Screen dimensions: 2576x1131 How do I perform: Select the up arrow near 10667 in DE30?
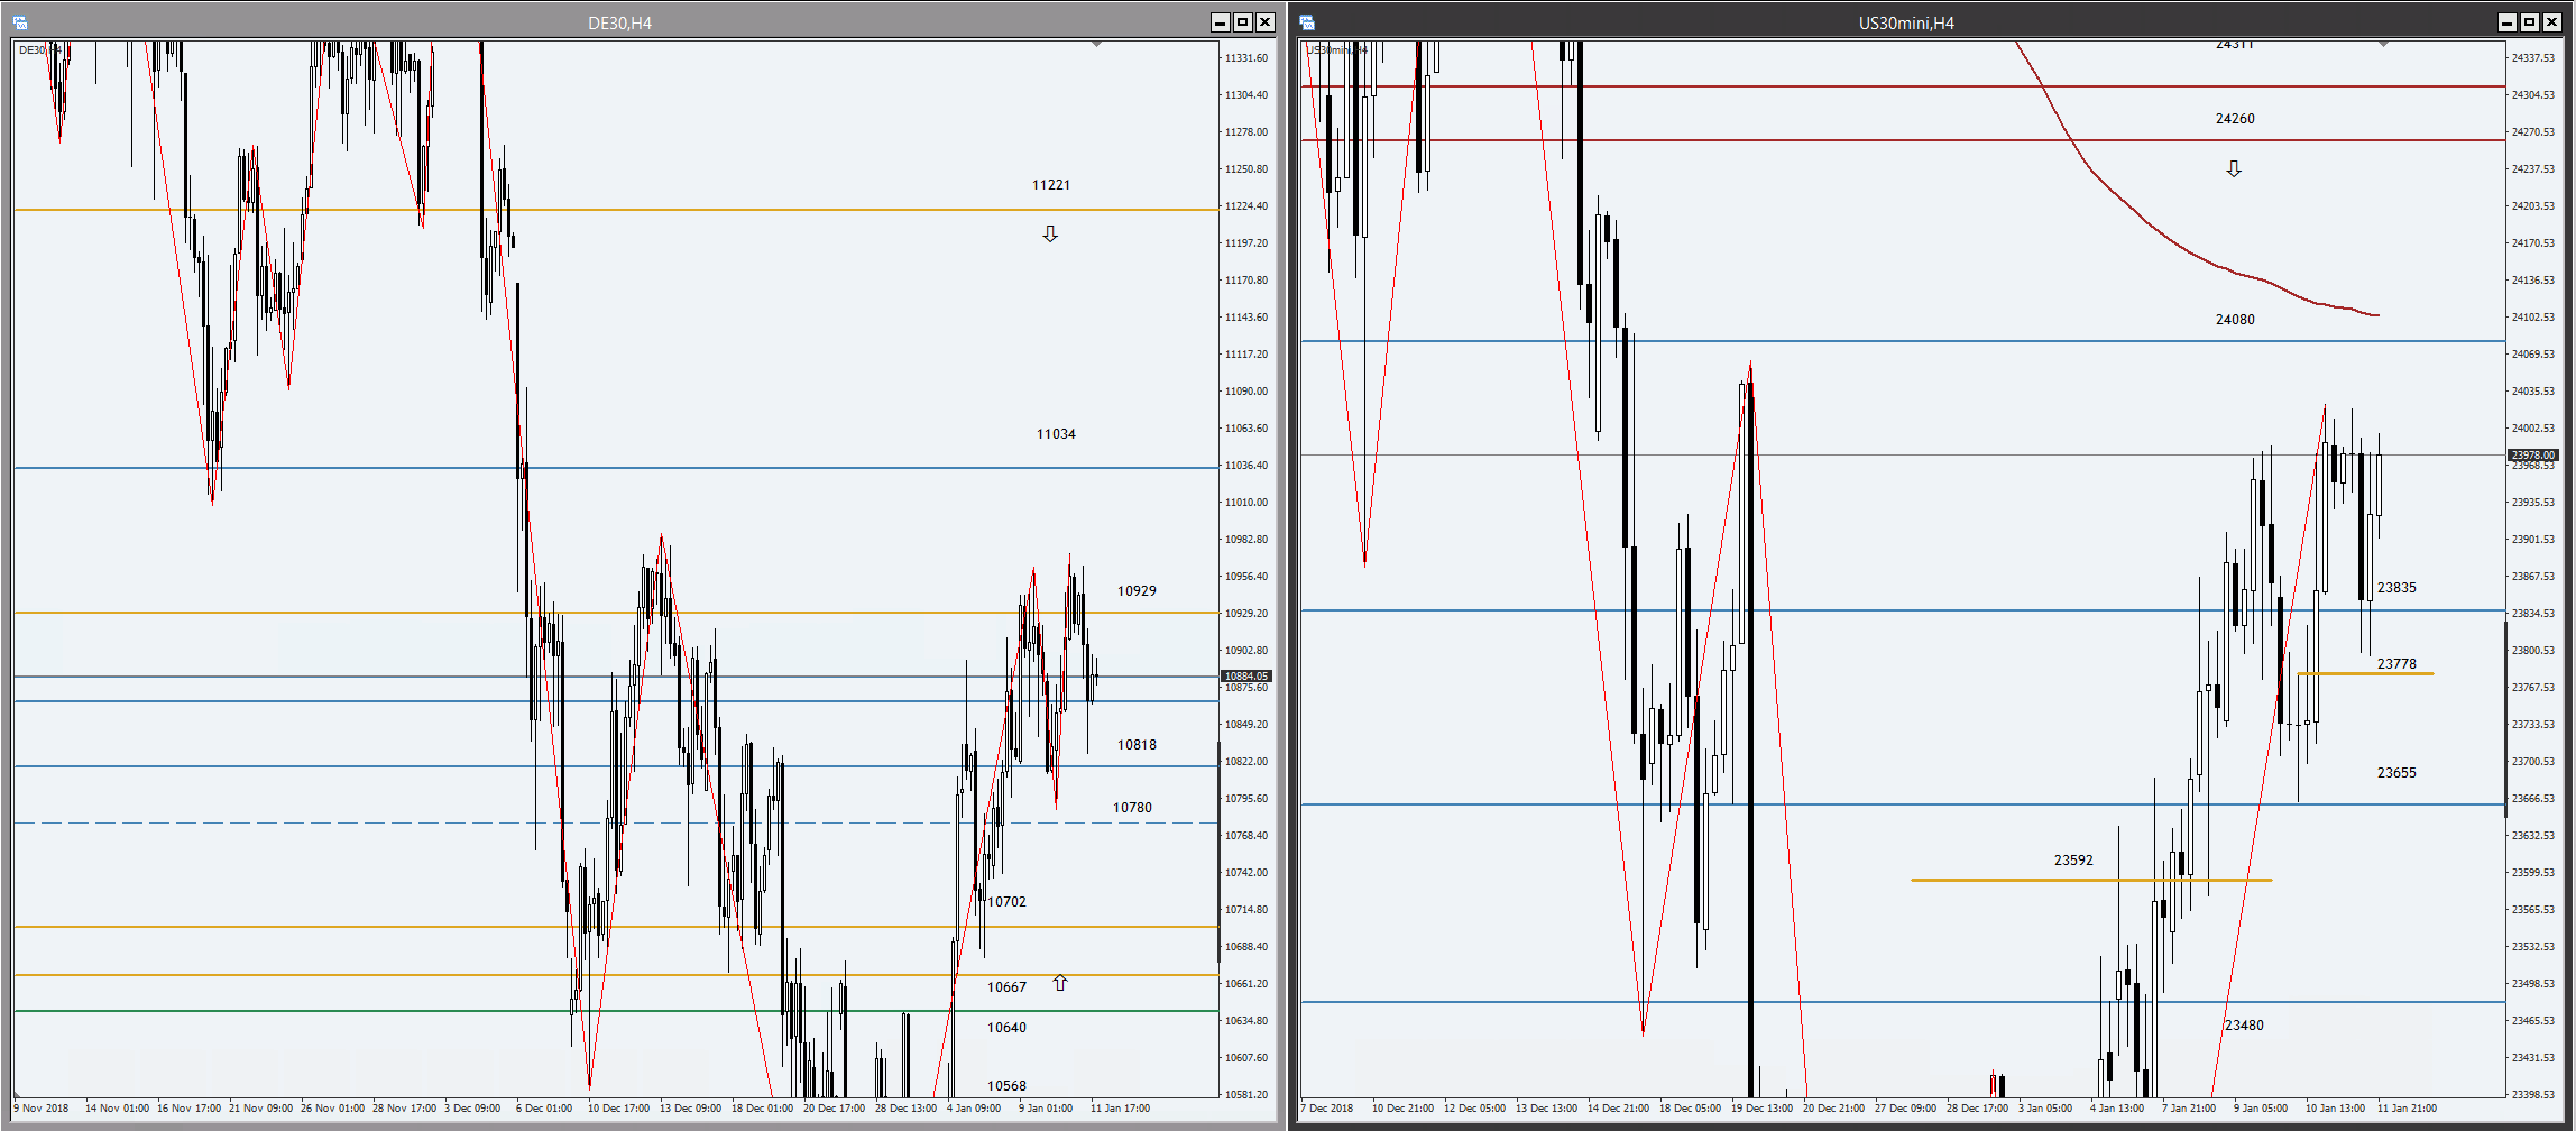point(1060,983)
